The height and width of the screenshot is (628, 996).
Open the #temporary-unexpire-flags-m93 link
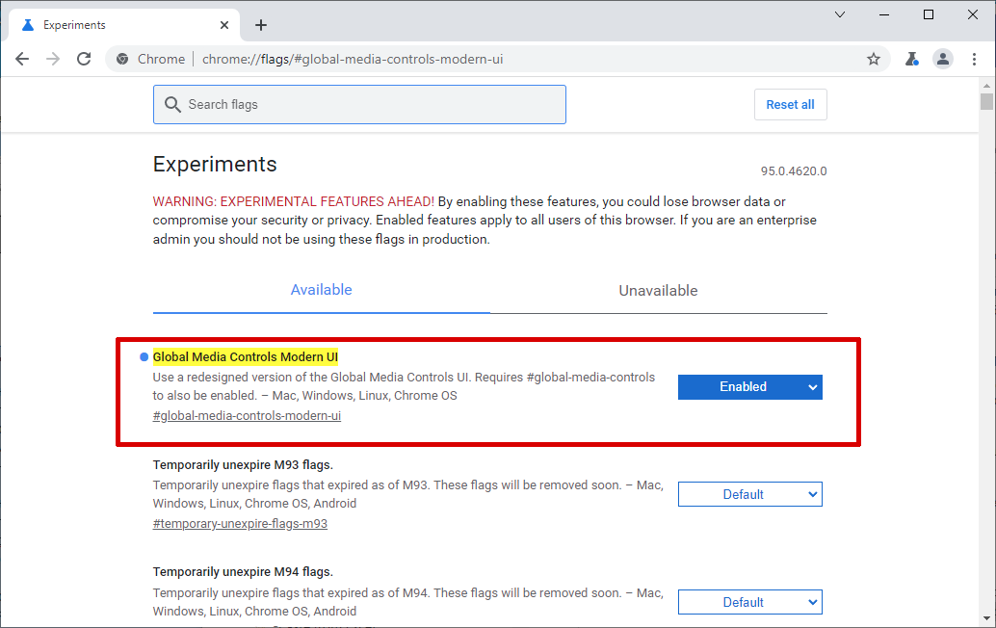pos(240,524)
